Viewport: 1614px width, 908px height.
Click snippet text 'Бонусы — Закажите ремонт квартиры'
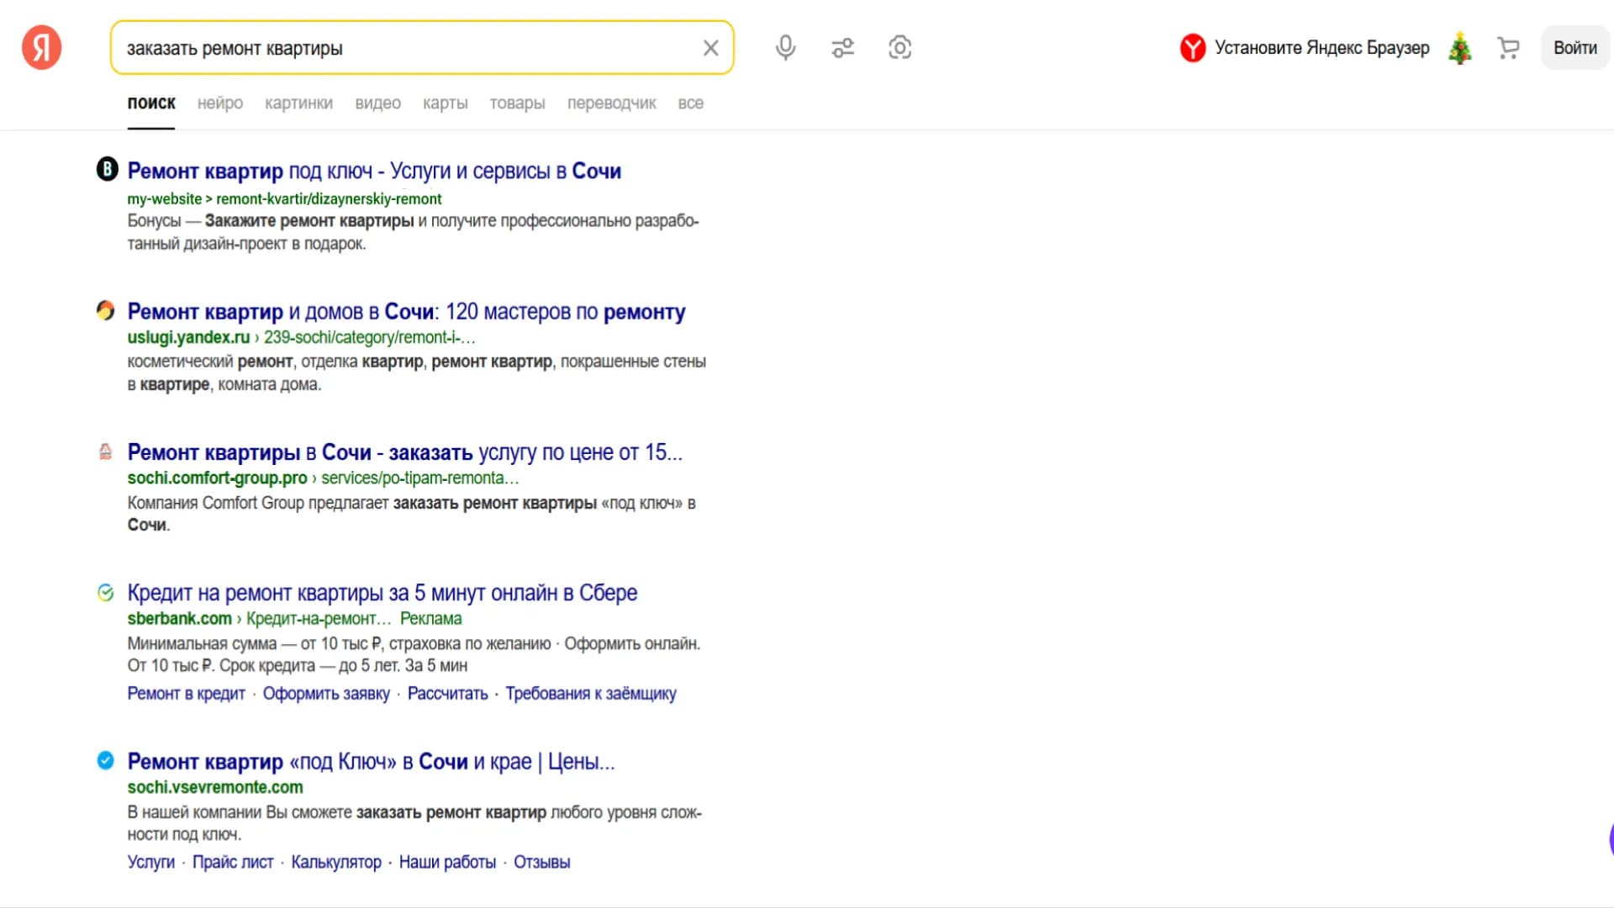pyautogui.click(x=271, y=221)
